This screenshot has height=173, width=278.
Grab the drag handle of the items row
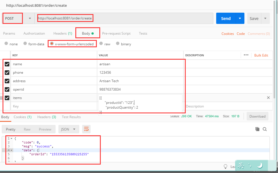(1, 98)
